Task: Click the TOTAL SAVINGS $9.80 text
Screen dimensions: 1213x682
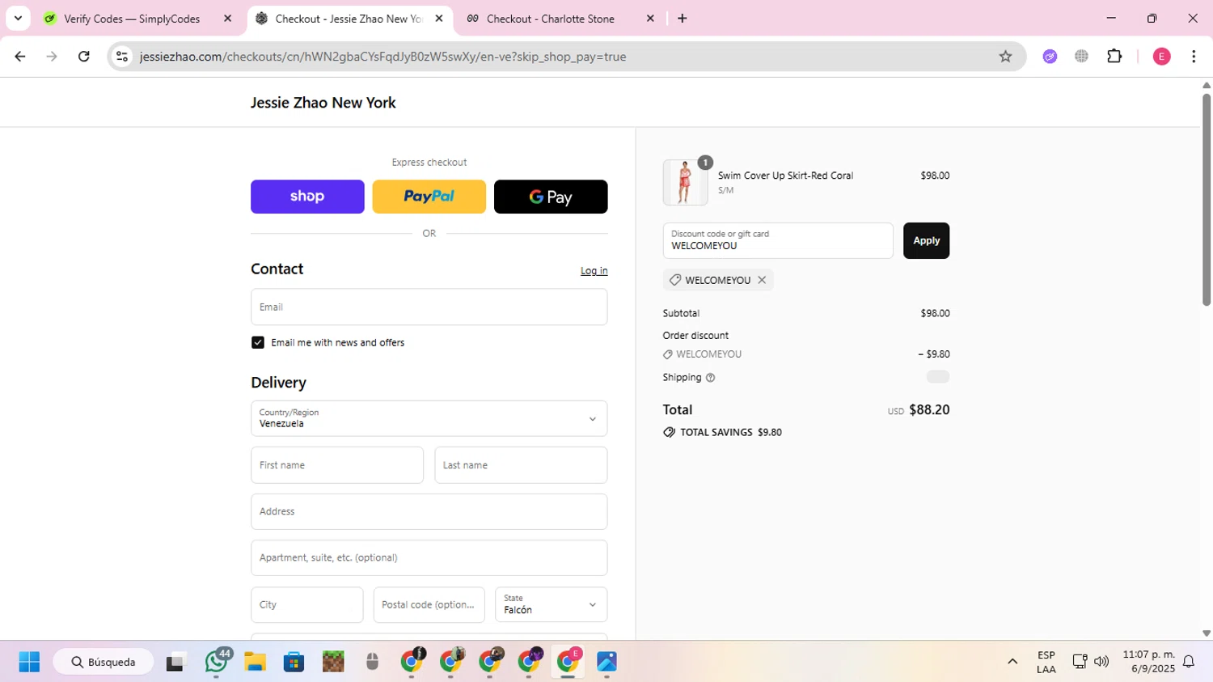Action: 731,433
